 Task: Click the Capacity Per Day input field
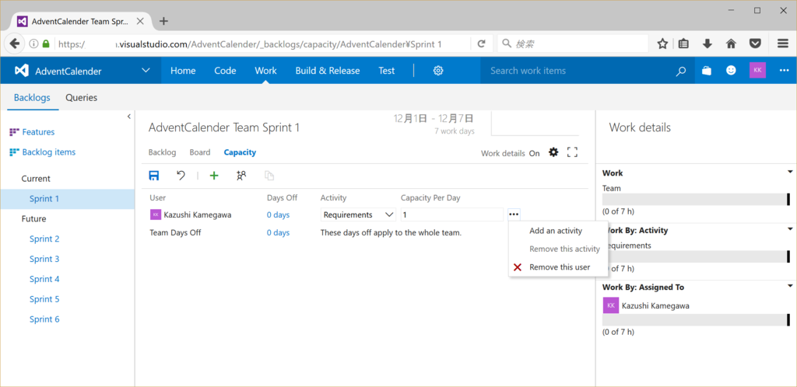pyautogui.click(x=452, y=214)
